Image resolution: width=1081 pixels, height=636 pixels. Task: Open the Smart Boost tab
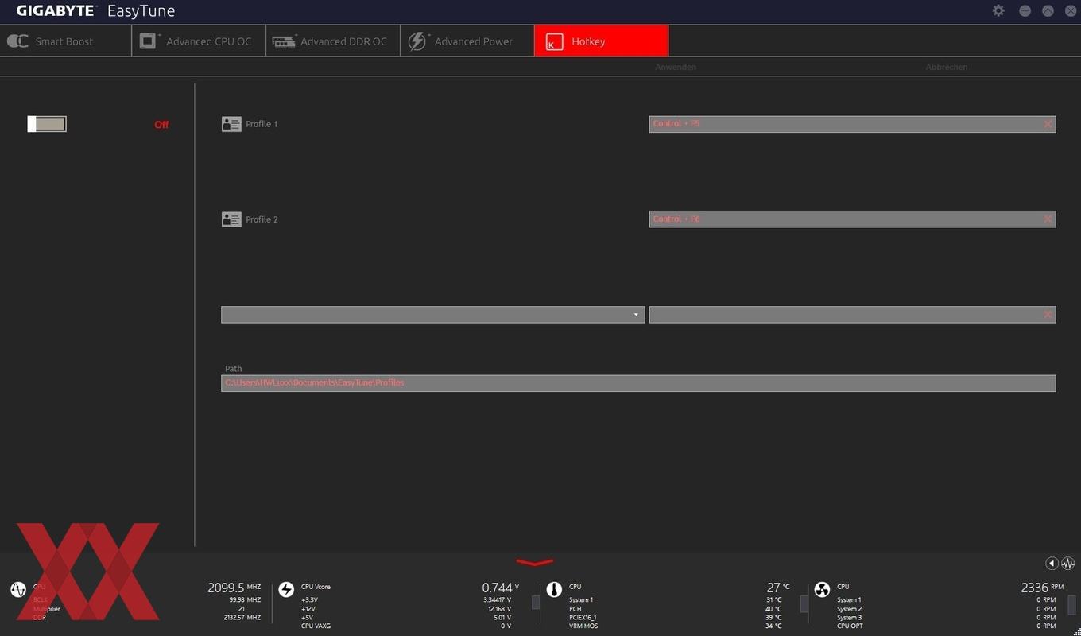pyautogui.click(x=65, y=41)
